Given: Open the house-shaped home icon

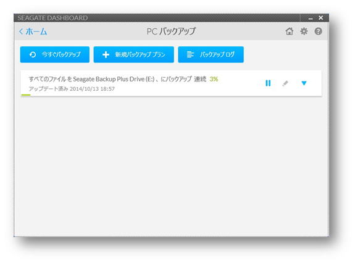Looking at the screenshot, I should pyautogui.click(x=290, y=31).
